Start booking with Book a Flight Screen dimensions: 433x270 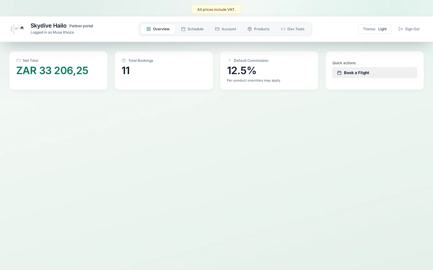coord(375,73)
